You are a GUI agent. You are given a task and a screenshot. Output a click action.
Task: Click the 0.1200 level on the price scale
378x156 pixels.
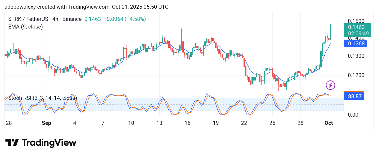click(x=356, y=75)
